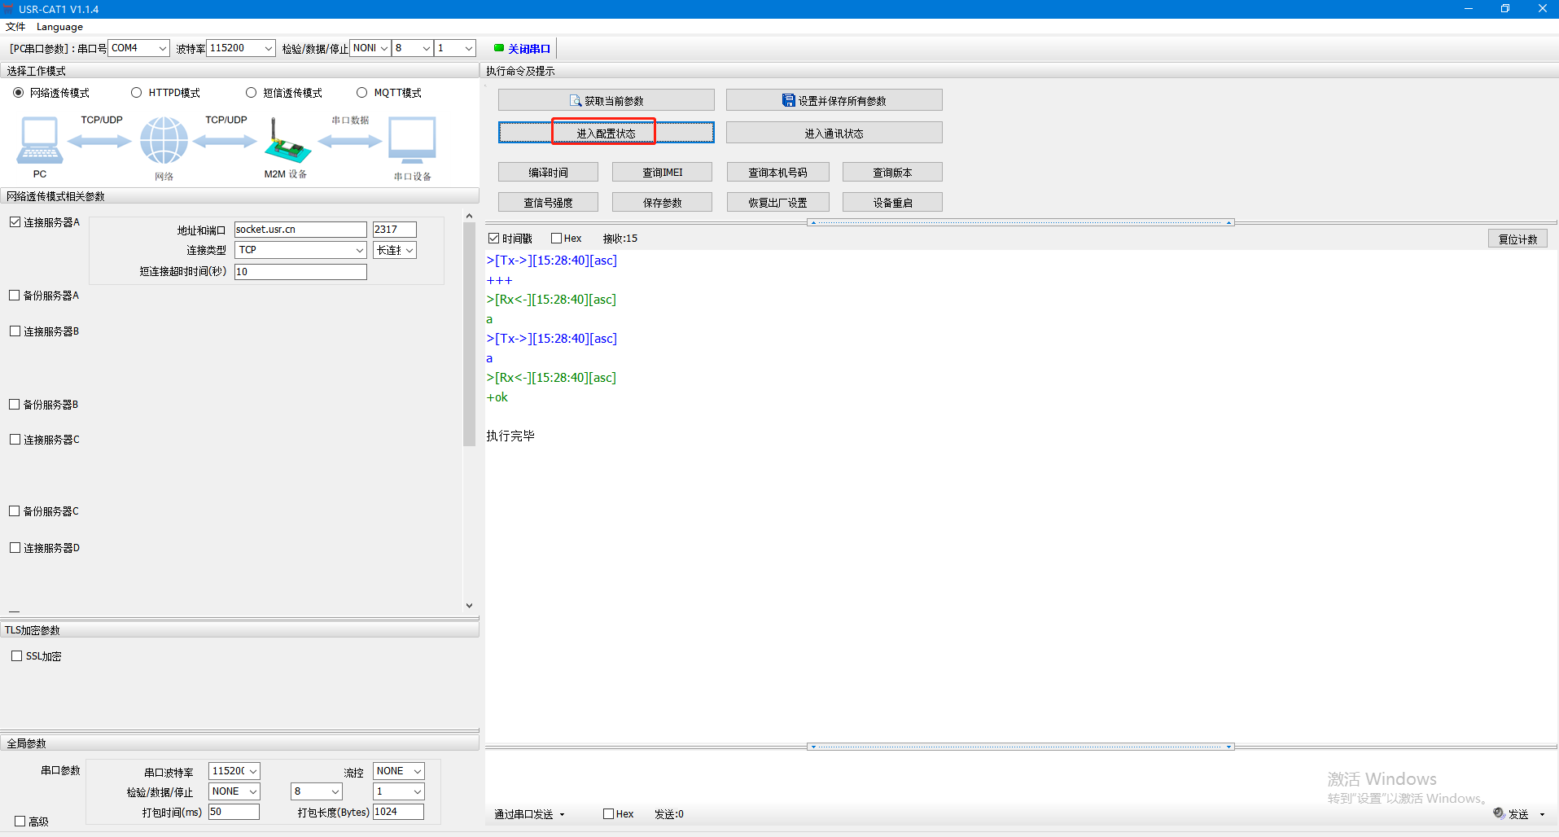Click get current parameters button
The image size is (1559, 837).
(x=606, y=101)
